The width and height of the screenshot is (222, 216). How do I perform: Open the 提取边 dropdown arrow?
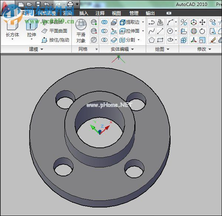pos(143,22)
